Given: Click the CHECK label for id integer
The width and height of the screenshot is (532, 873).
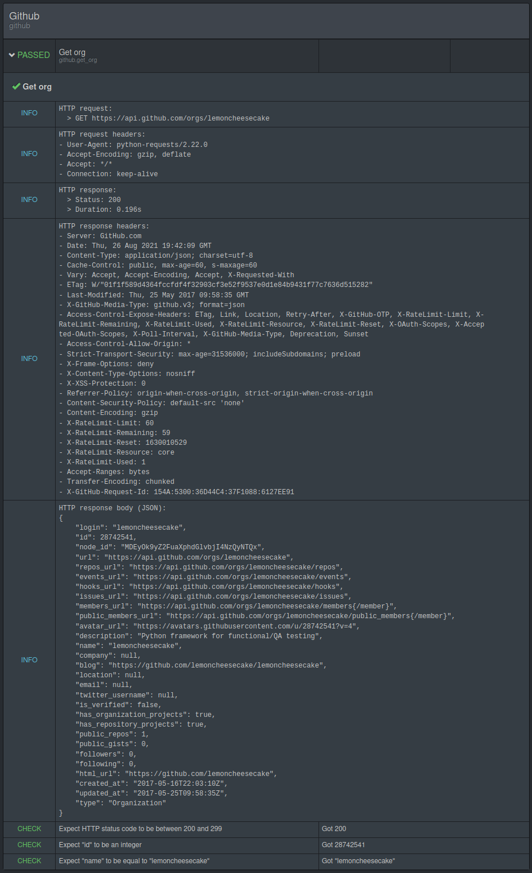Looking at the screenshot, I should click(x=29, y=845).
